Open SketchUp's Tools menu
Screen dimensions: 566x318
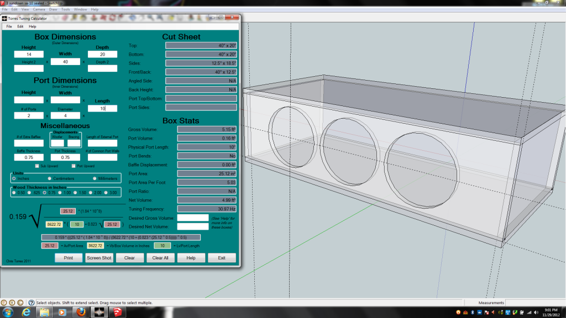click(x=65, y=9)
